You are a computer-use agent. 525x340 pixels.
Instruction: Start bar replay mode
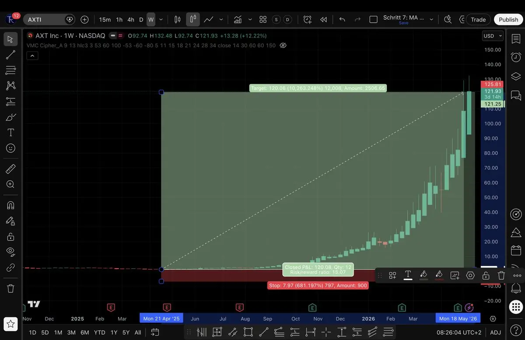pos(324,20)
